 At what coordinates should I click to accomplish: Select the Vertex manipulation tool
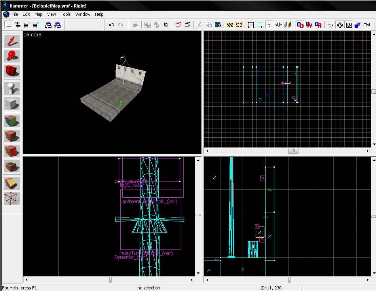12,198
